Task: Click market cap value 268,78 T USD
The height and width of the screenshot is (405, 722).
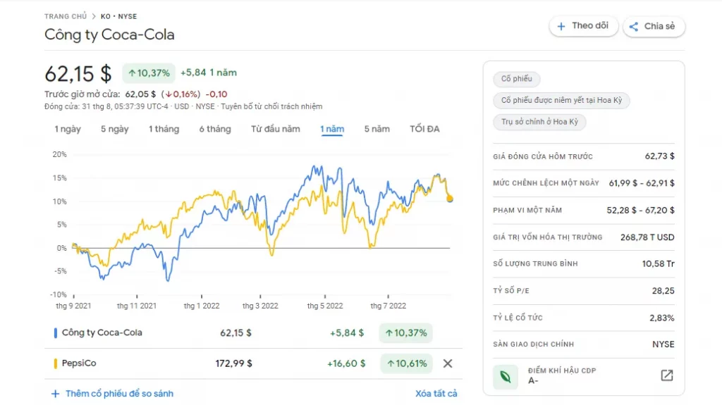Action: point(647,237)
